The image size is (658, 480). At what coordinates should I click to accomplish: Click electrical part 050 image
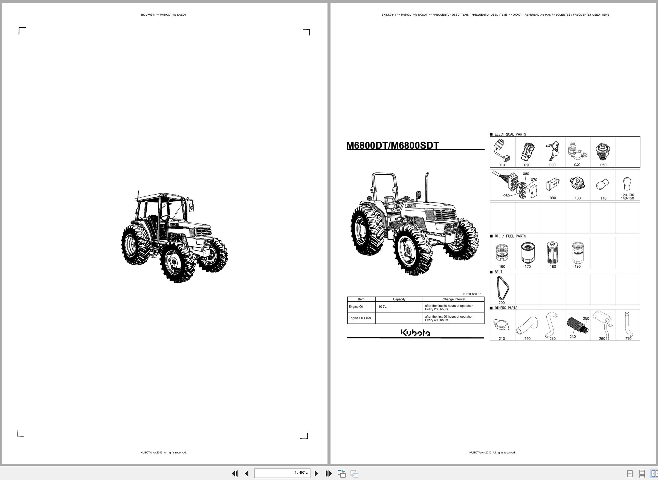click(603, 152)
